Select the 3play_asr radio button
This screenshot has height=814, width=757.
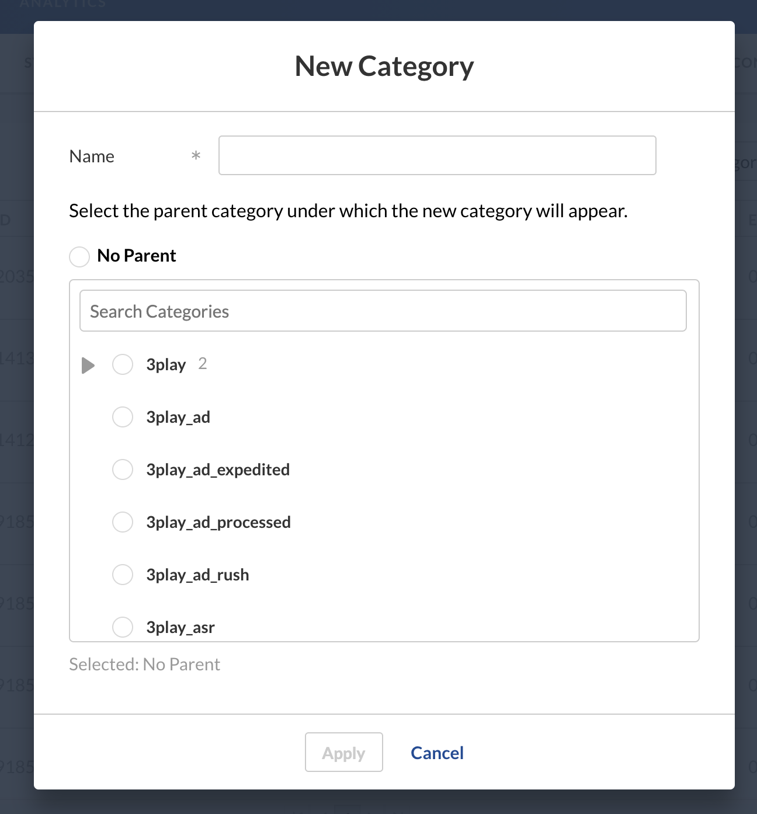[x=123, y=627]
